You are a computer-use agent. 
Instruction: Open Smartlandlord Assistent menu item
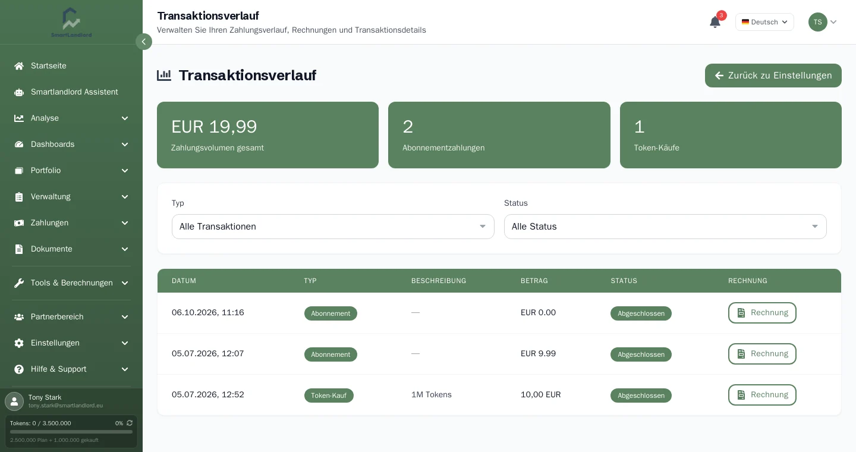[71, 92]
